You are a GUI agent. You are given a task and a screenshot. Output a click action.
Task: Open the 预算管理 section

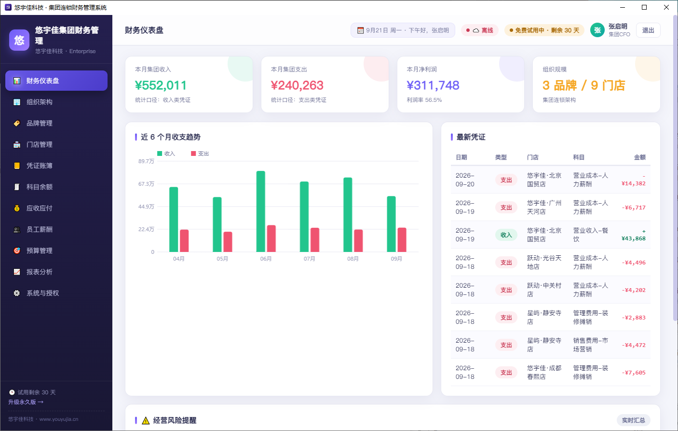click(56, 250)
